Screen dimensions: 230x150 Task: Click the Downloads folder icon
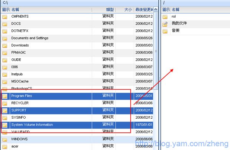pos(5,46)
